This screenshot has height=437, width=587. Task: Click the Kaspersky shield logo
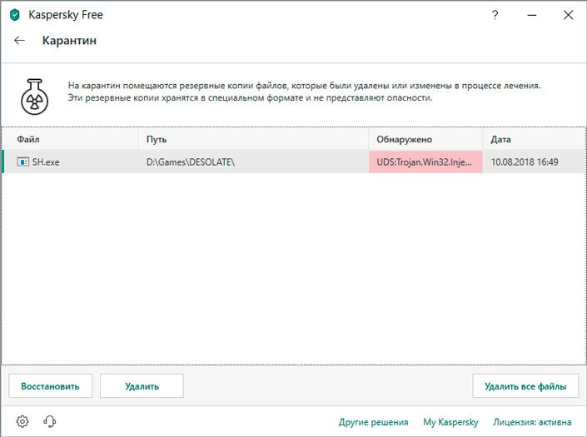click(15, 15)
